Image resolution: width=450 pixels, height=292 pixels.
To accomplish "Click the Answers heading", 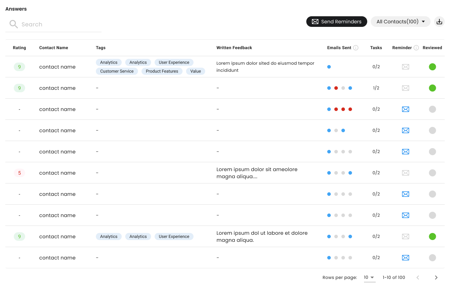I will coord(16,9).
